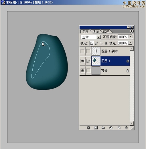146x149 pixels.
Task: Open the layer style effects menu
Action: point(89,128)
